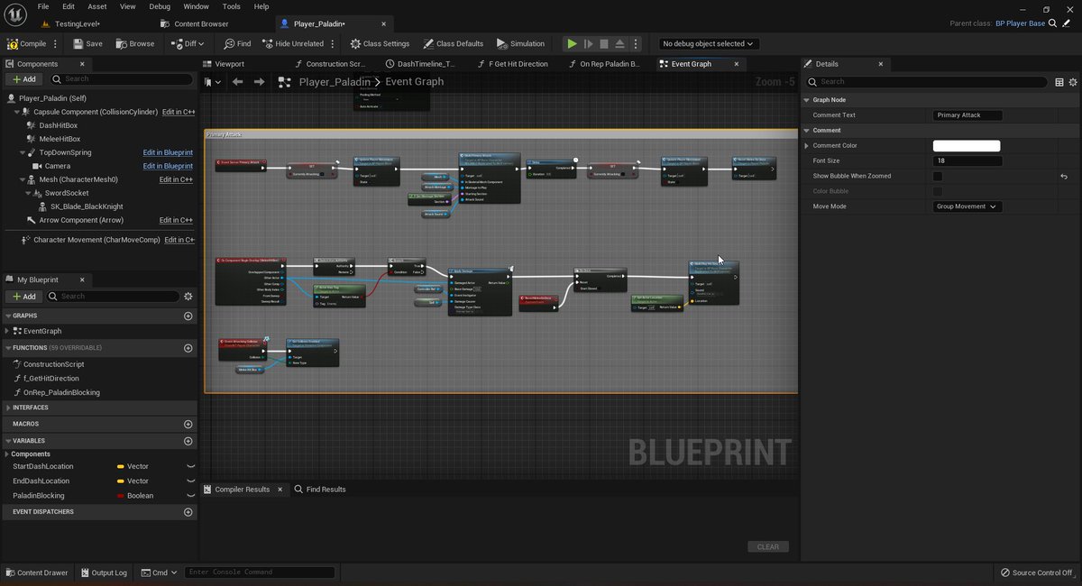This screenshot has width=1082, height=586.
Task: Collapse the TopDownSpring component
Action: tap(22, 152)
